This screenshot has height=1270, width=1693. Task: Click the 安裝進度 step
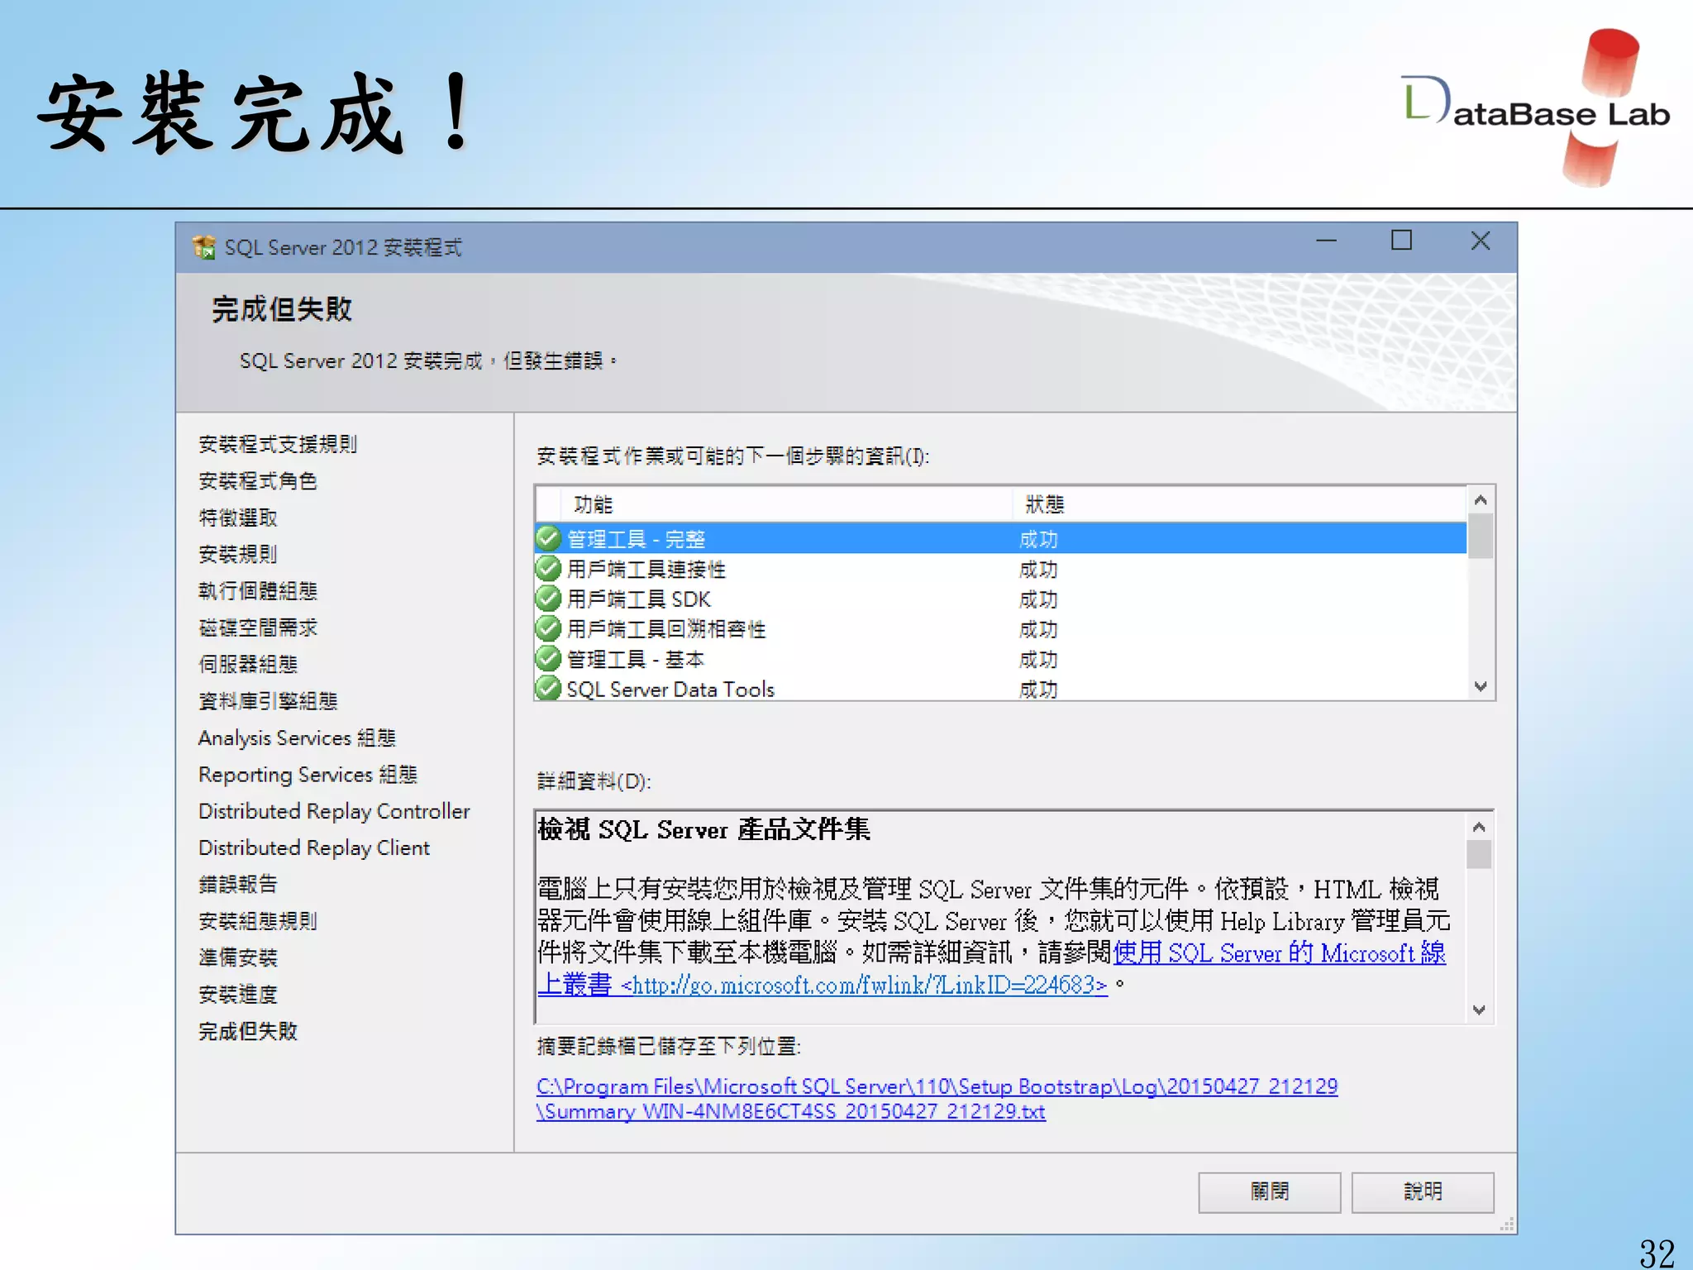click(238, 994)
